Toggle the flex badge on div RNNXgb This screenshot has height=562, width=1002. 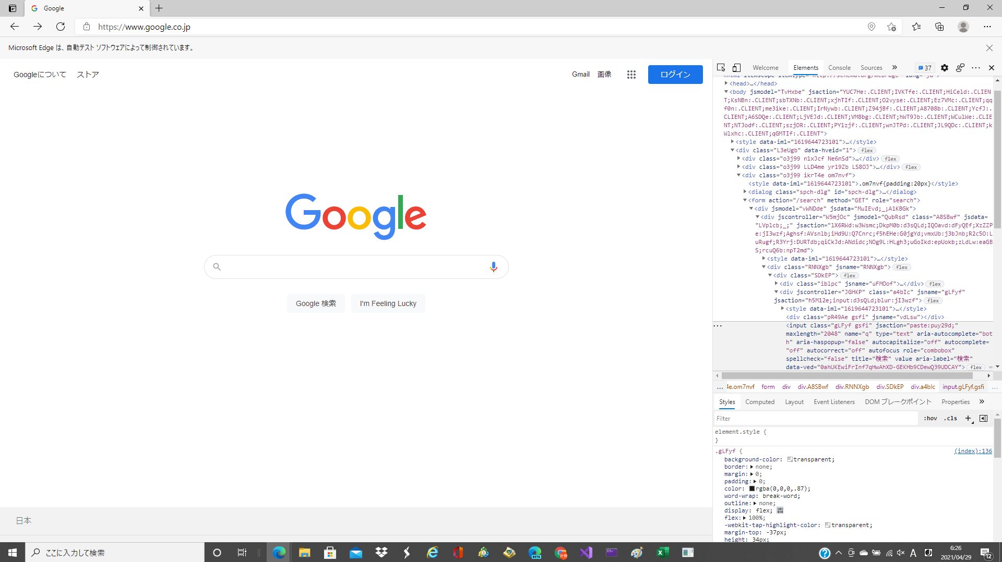point(901,267)
